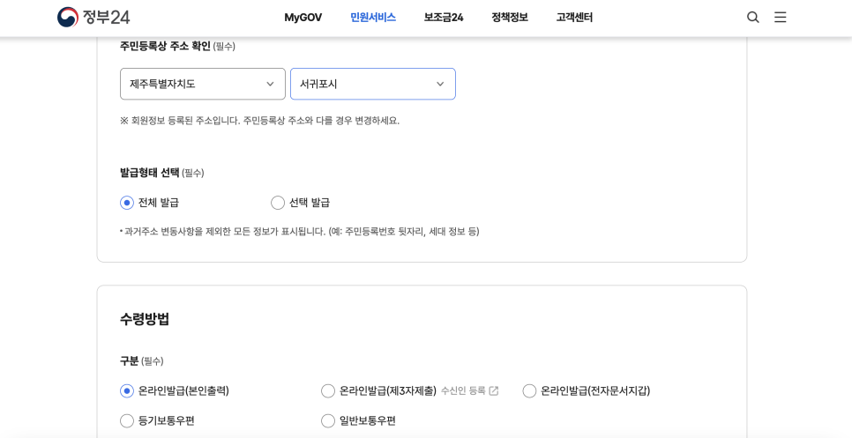Image resolution: width=852 pixels, height=438 pixels.
Task: Click the 과거주소 변동사항 note text
Action: point(299,232)
